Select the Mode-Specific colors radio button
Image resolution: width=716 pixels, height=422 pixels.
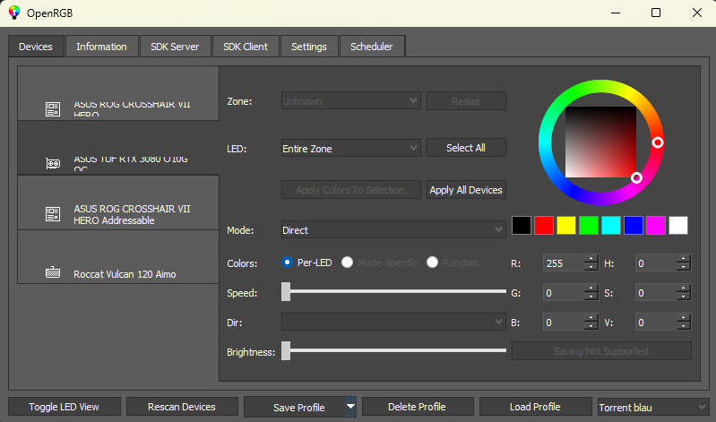347,263
